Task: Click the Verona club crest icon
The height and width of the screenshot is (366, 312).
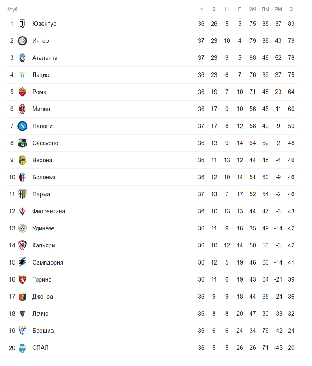Action: pyautogui.click(x=22, y=160)
